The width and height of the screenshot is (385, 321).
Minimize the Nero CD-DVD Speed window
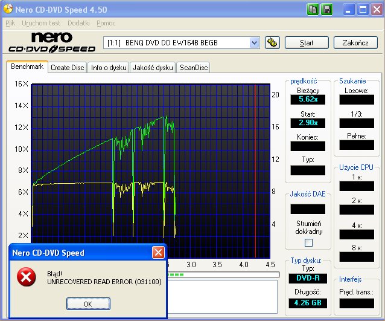tap(348, 10)
